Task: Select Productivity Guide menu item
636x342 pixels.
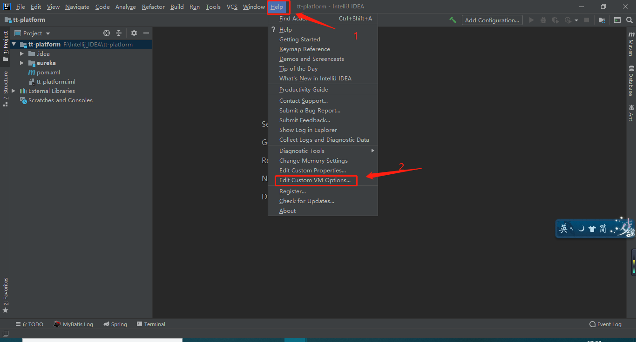Action: (x=323, y=90)
